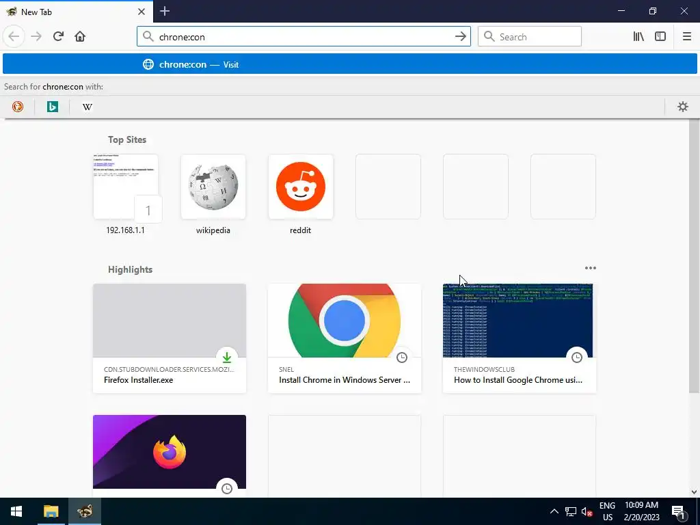Reload the current page

[58, 36]
